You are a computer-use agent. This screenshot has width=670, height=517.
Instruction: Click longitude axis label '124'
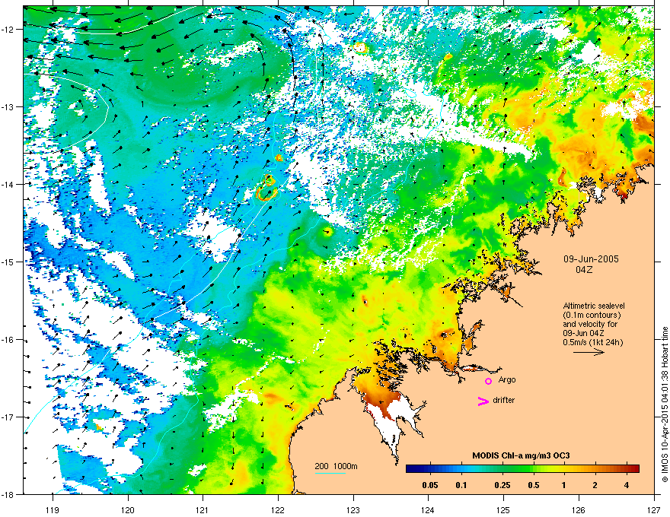click(x=428, y=509)
